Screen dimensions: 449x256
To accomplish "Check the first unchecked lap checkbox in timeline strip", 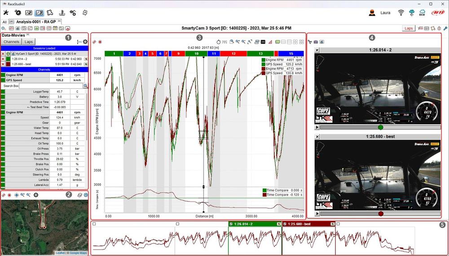I will click(94, 224).
